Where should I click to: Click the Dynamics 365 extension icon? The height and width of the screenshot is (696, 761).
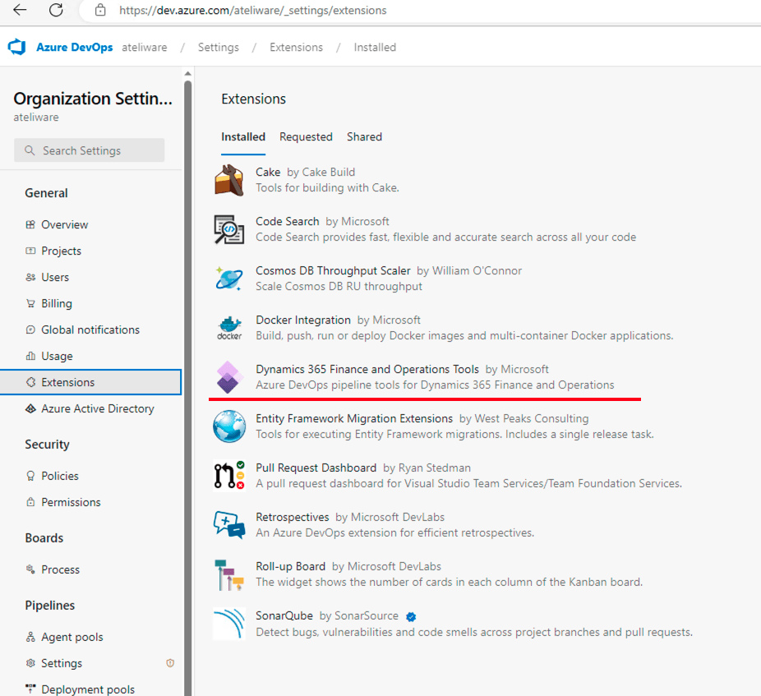(229, 377)
